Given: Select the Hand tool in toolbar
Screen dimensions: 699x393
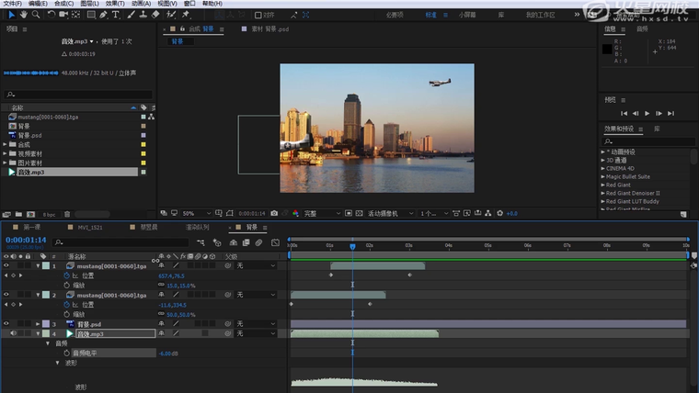Looking at the screenshot, I should [x=24, y=15].
